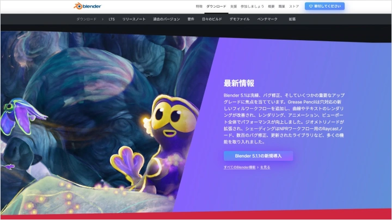The height and width of the screenshot is (220, 392).
Task: Click the 寄付してください donate button
Action: (x=324, y=6)
